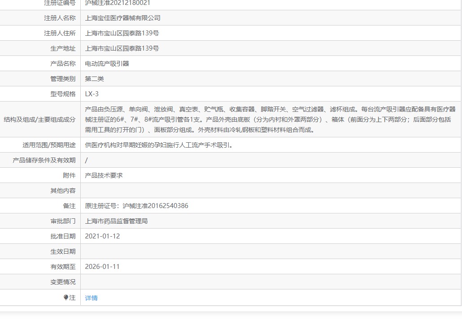
Task: Click the 有效期至 row label
Action: pyautogui.click(x=63, y=267)
